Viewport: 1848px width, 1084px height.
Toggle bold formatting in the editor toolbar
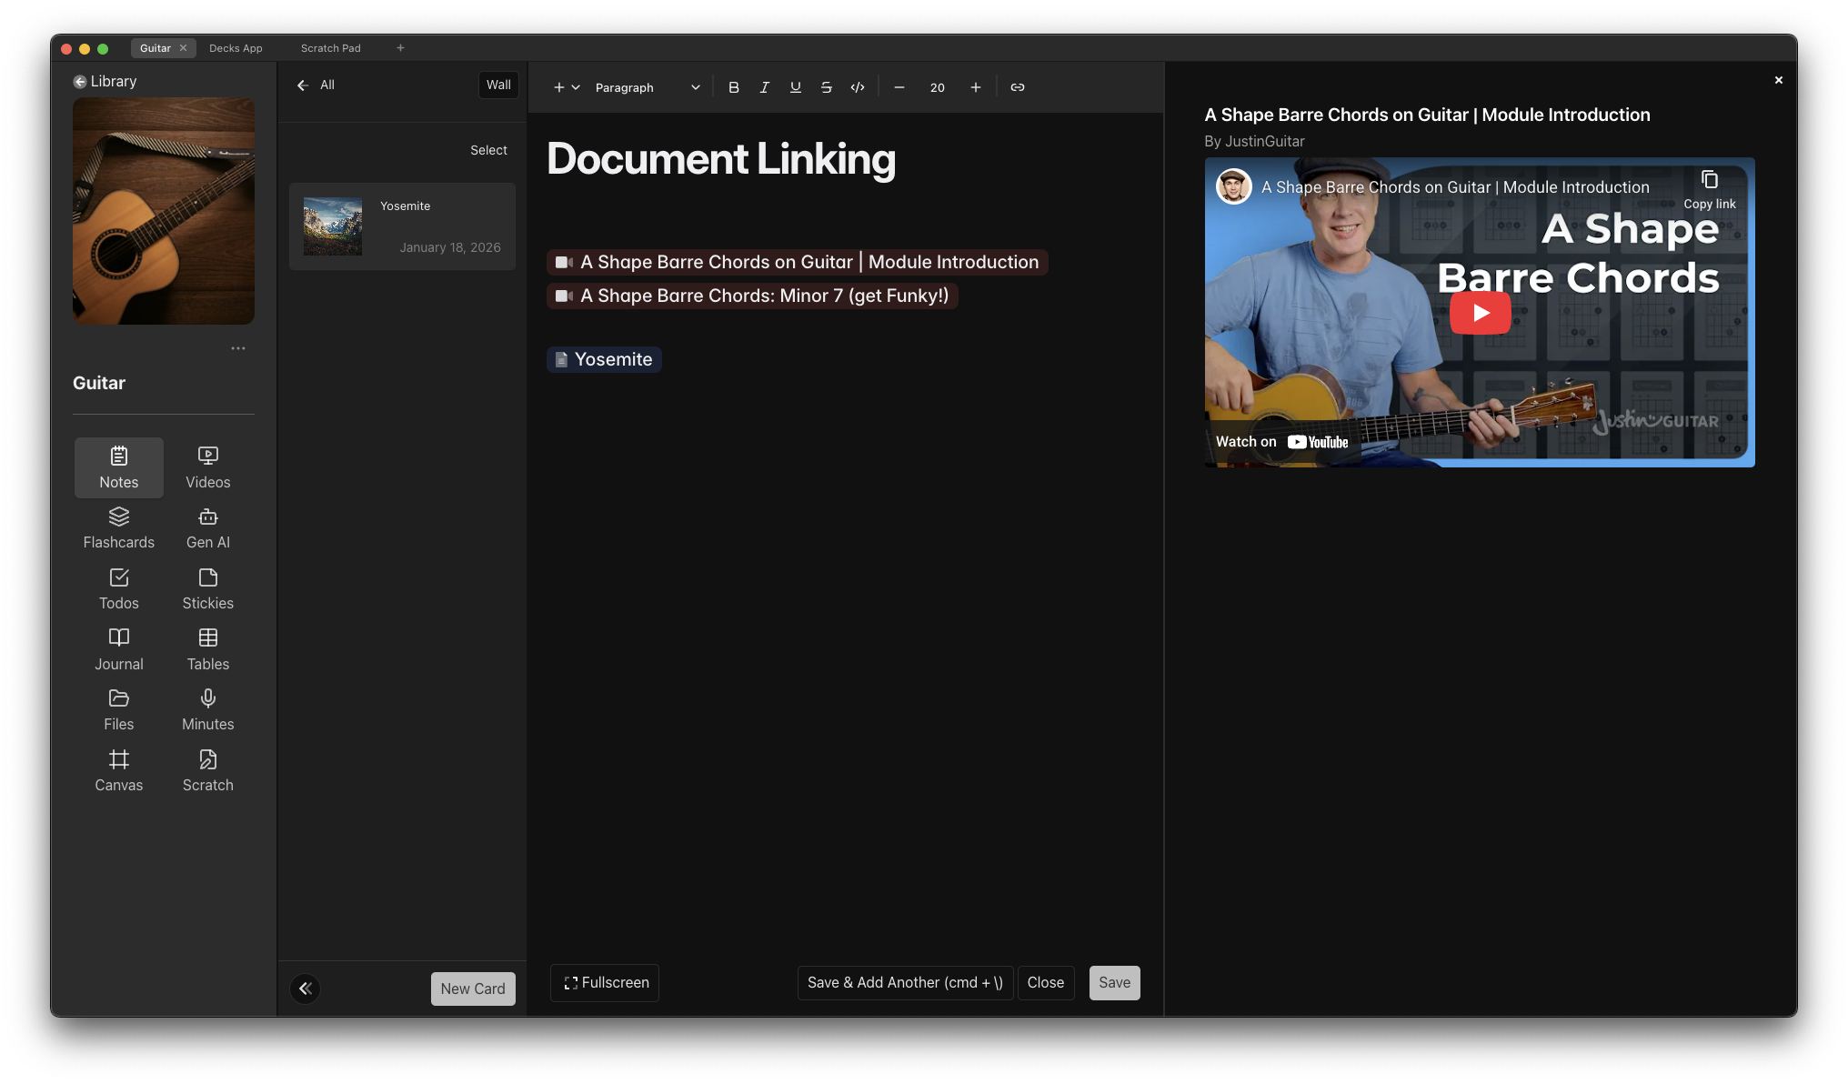tap(734, 87)
